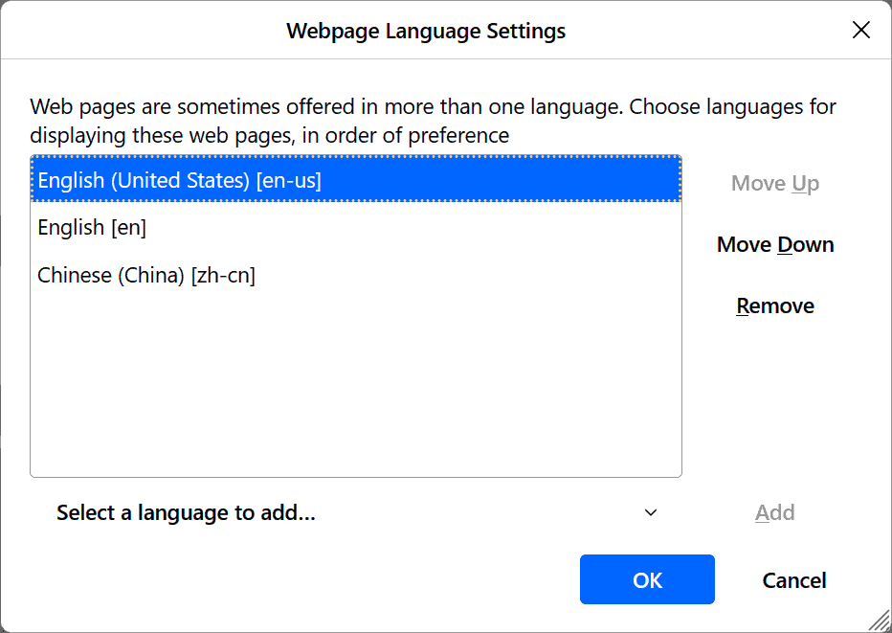Click the "Webpage Language Settings" title text
Image resolution: width=892 pixels, height=633 pixels.
coord(426,31)
